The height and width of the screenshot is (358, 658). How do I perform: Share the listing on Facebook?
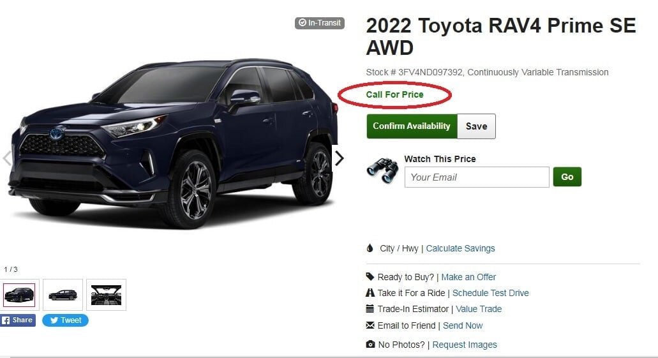(x=18, y=320)
